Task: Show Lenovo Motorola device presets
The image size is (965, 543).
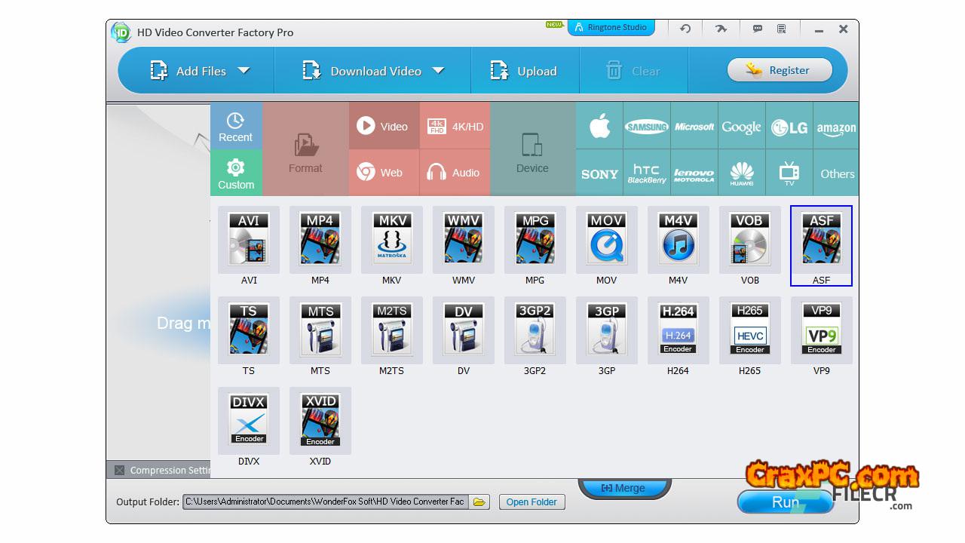Action: tap(694, 173)
